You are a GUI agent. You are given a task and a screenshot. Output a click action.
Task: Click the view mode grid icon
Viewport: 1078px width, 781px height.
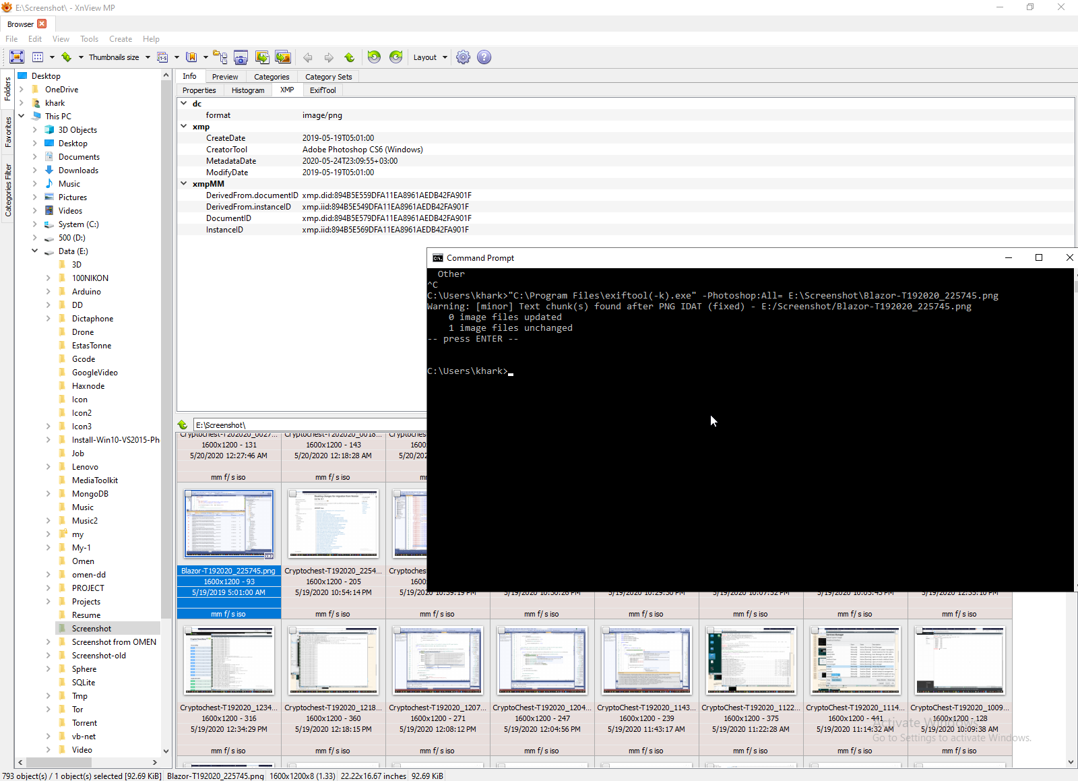38,57
